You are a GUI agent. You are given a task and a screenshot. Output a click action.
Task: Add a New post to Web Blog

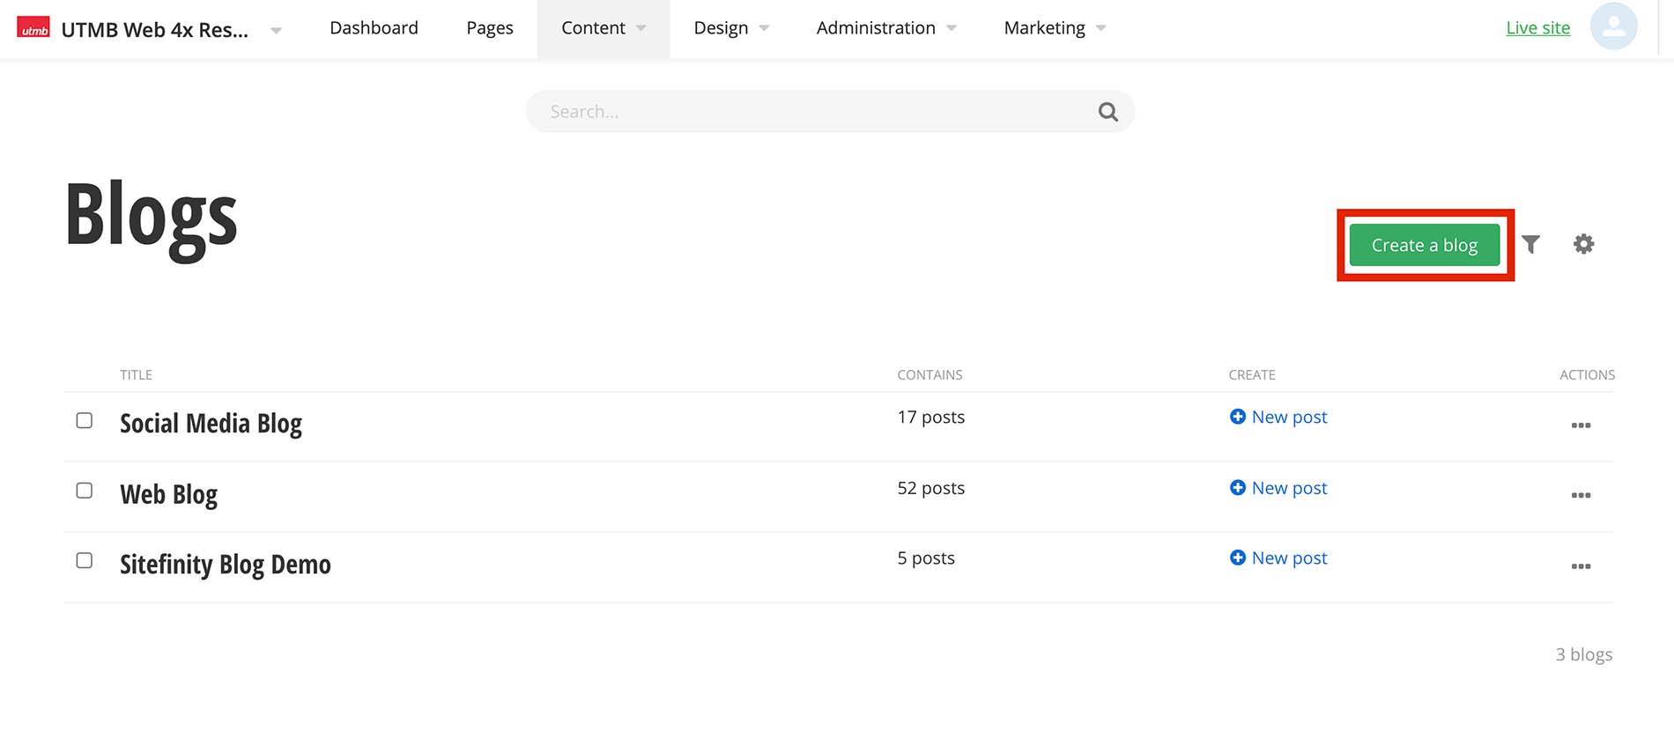1278,488
